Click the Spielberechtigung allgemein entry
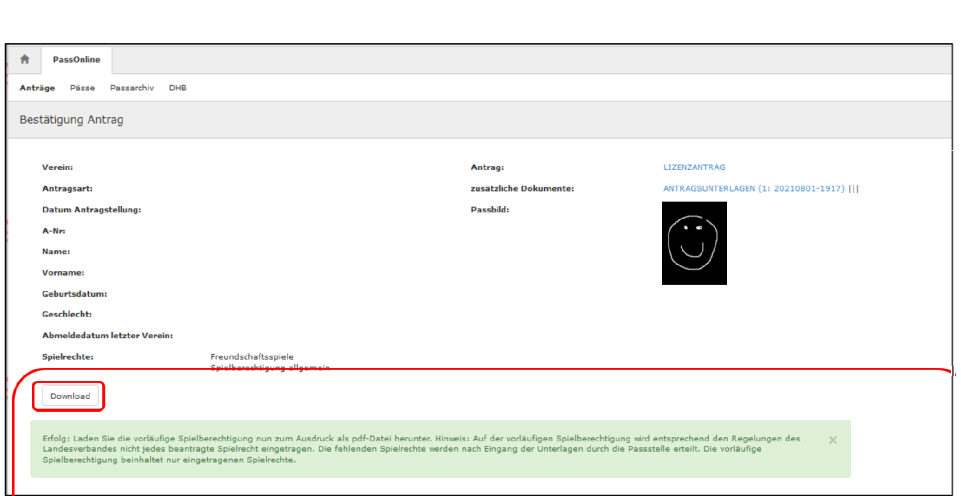Image resolution: width=961 pixels, height=496 pixels. click(270, 367)
